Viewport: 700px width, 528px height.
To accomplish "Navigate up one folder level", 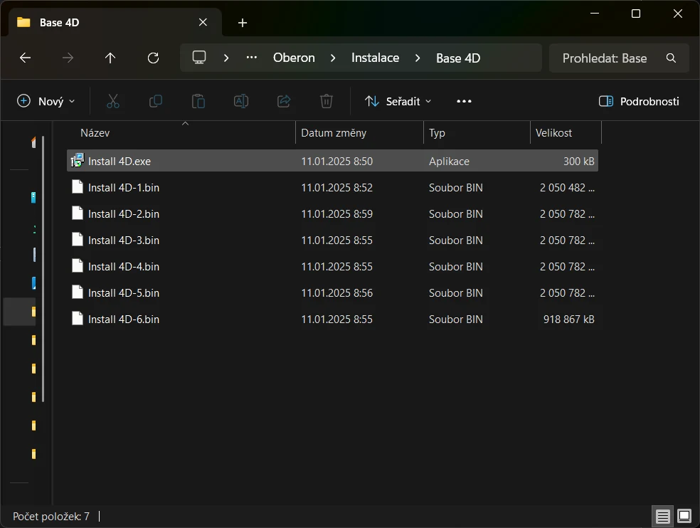I will [110, 58].
